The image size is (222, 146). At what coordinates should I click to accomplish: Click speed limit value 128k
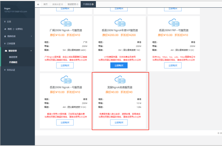tap(139, 107)
